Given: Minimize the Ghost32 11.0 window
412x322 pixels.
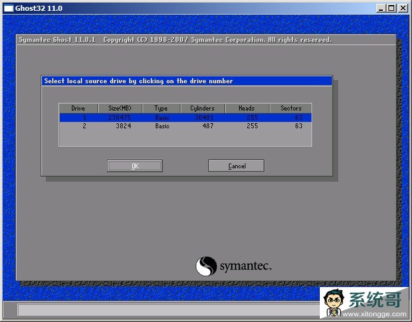Looking at the screenshot, I should click(x=381, y=8).
